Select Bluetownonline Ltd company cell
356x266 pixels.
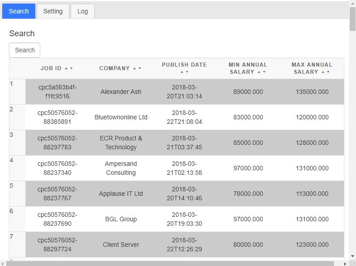tap(121, 117)
